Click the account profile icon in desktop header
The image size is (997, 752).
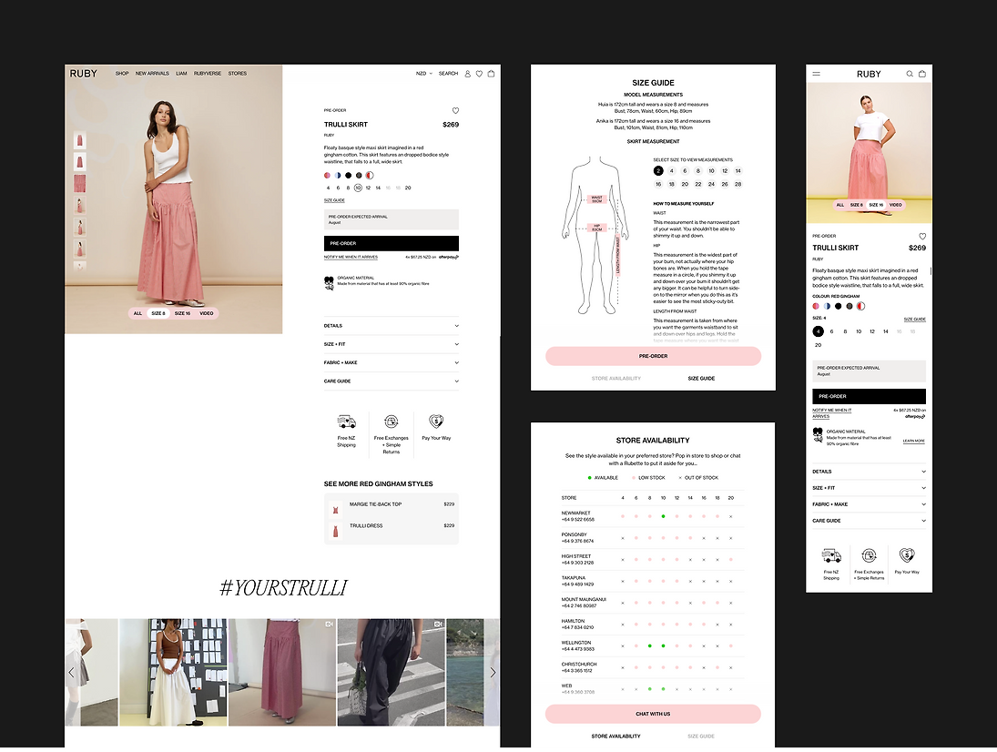[468, 74]
